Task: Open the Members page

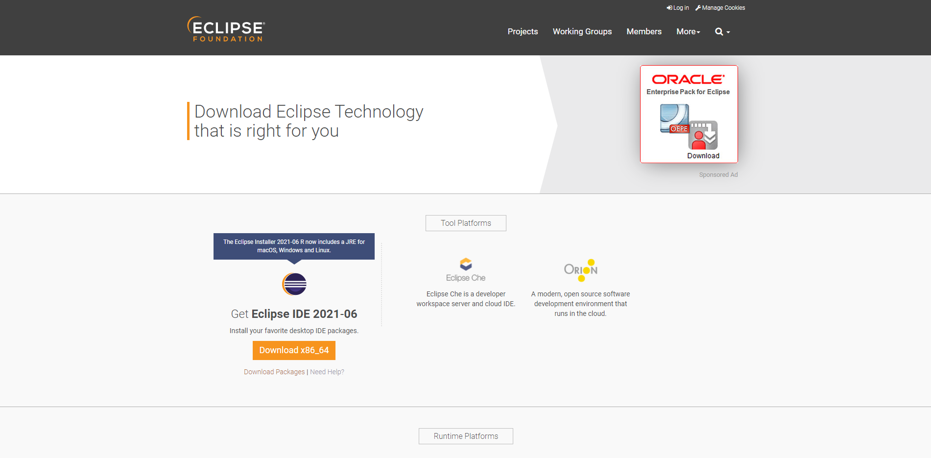Action: point(644,32)
